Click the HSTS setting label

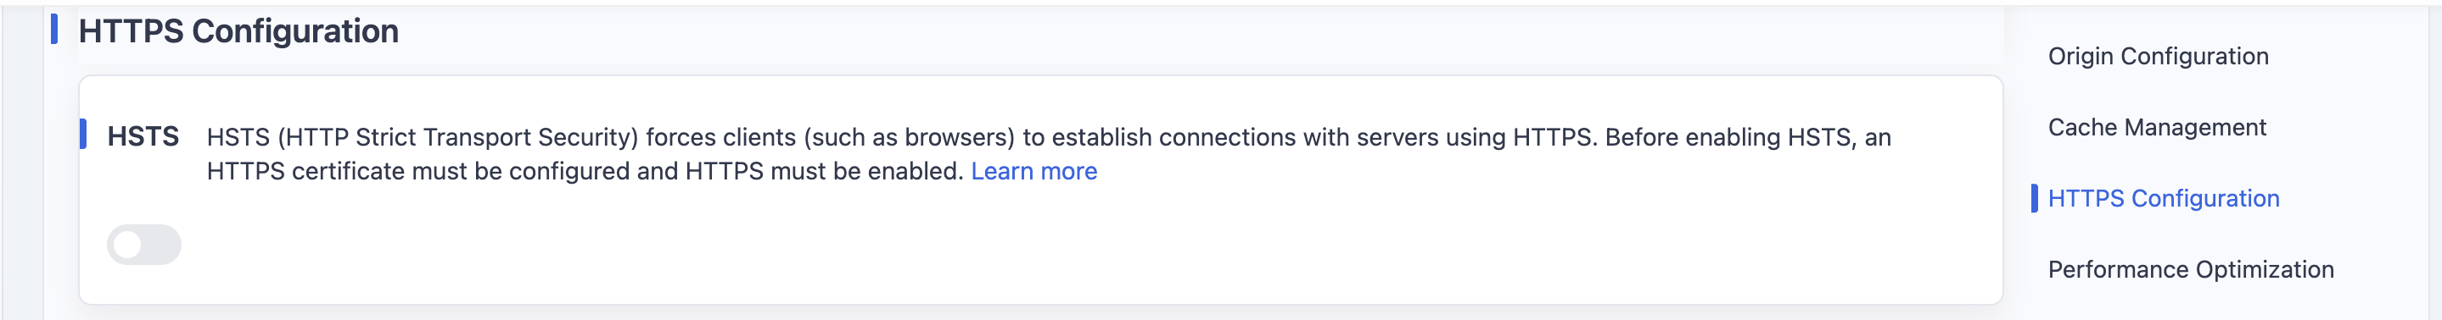click(143, 137)
